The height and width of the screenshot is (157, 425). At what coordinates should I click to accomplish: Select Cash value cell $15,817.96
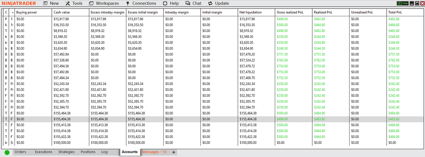(70, 19)
